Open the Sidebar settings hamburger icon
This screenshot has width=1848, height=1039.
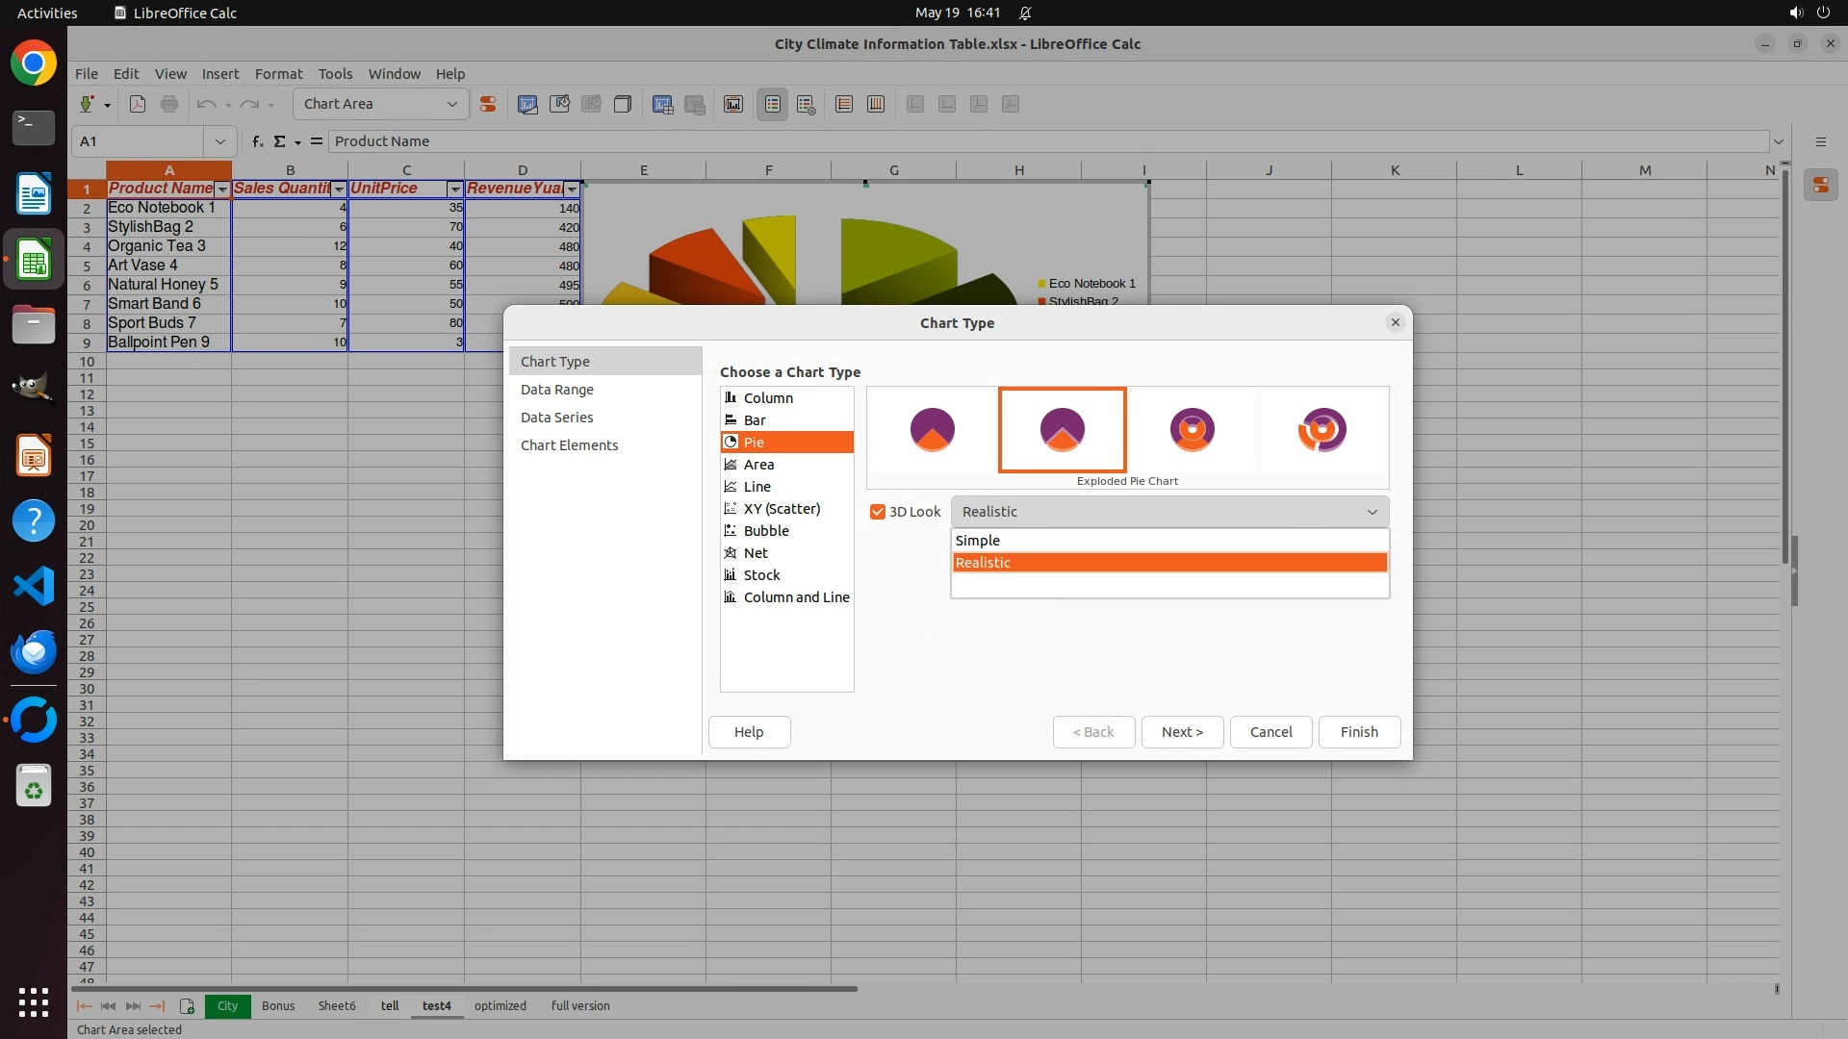[1820, 141]
